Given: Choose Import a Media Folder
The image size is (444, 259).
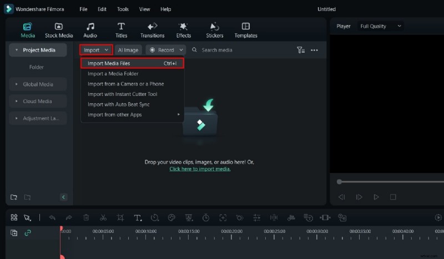Looking at the screenshot, I should [132, 74].
